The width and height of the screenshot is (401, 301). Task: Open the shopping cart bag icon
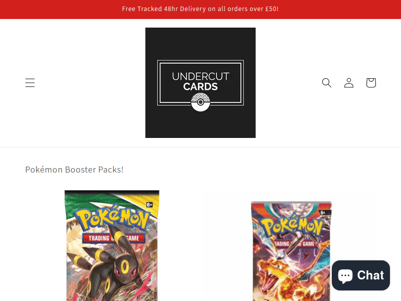[x=371, y=83]
